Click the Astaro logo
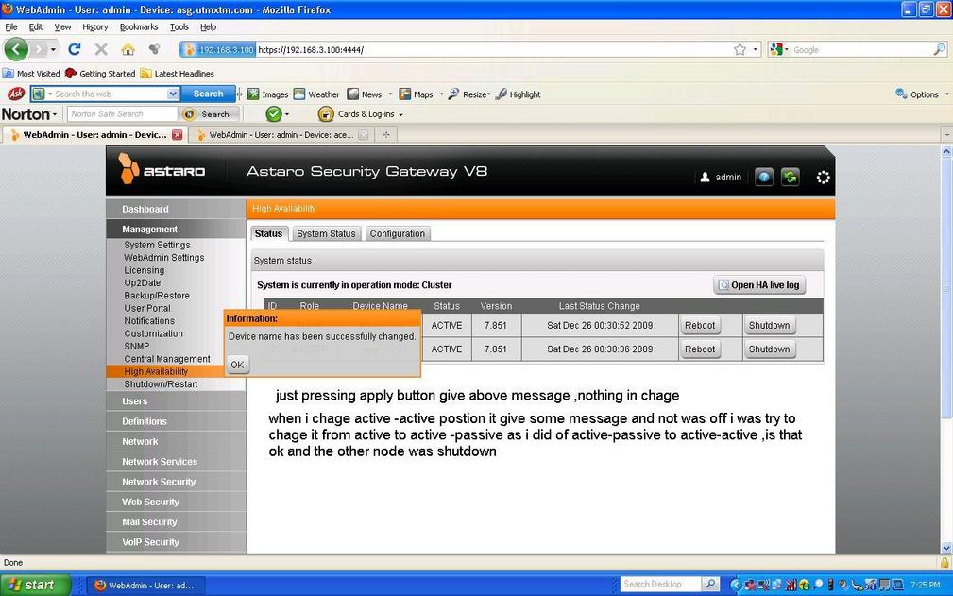The height and width of the screenshot is (596, 953). [x=162, y=171]
